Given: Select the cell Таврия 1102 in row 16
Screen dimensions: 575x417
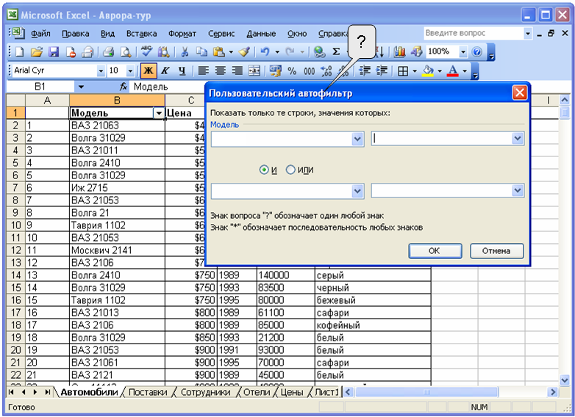Looking at the screenshot, I should (x=117, y=300).
